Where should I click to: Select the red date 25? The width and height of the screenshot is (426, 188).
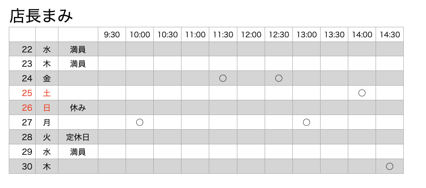click(27, 93)
